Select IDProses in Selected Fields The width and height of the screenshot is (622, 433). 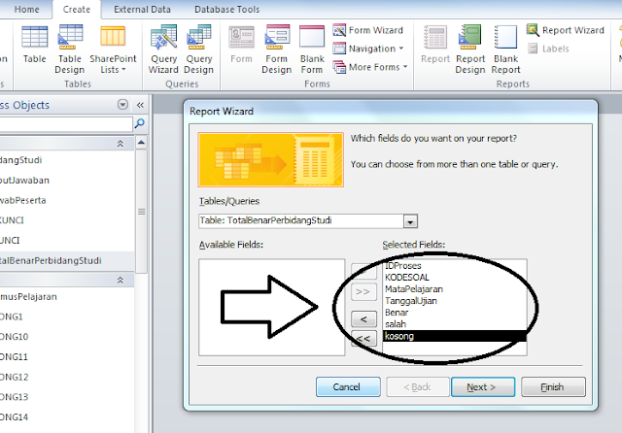click(454, 265)
